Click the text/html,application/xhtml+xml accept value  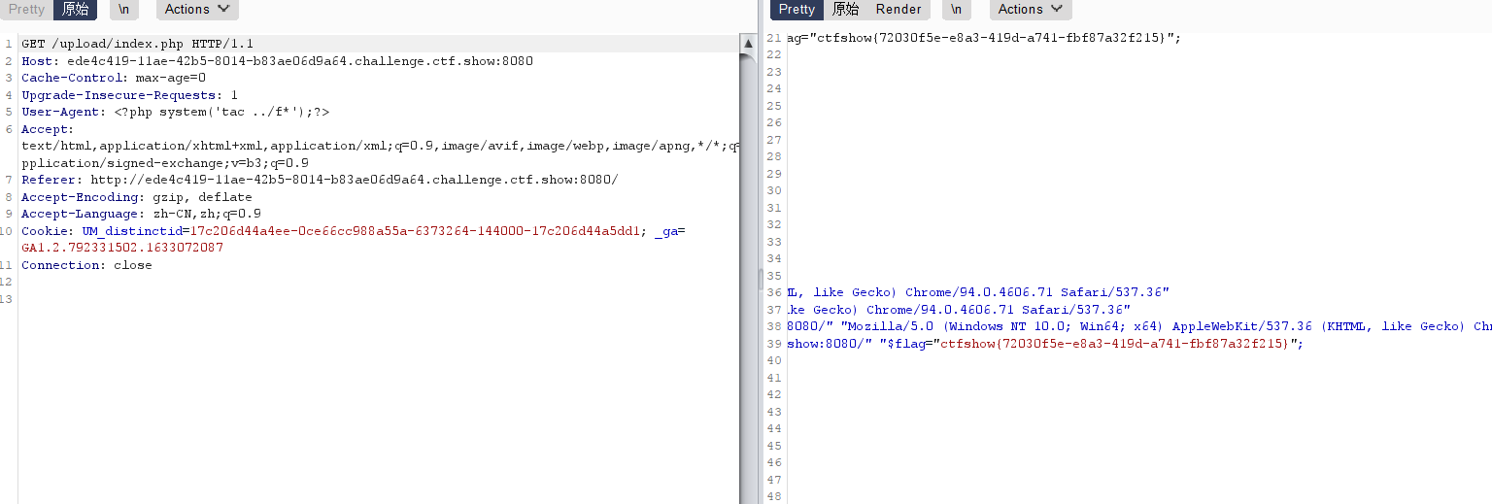point(380,147)
